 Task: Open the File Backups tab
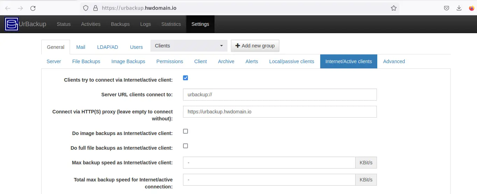point(86,61)
